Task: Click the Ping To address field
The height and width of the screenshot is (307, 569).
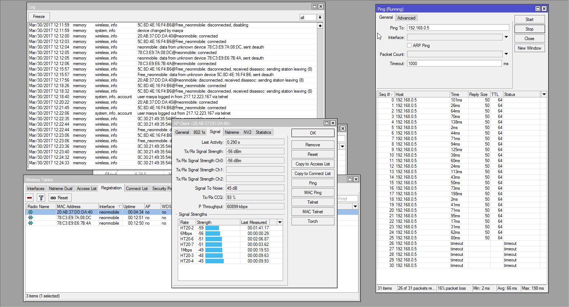Action: click(x=458, y=28)
